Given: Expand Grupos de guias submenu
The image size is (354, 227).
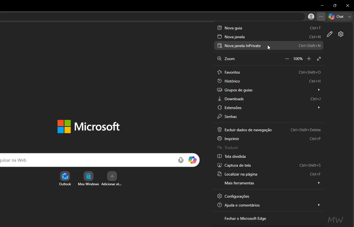Looking at the screenshot, I should [269, 90].
